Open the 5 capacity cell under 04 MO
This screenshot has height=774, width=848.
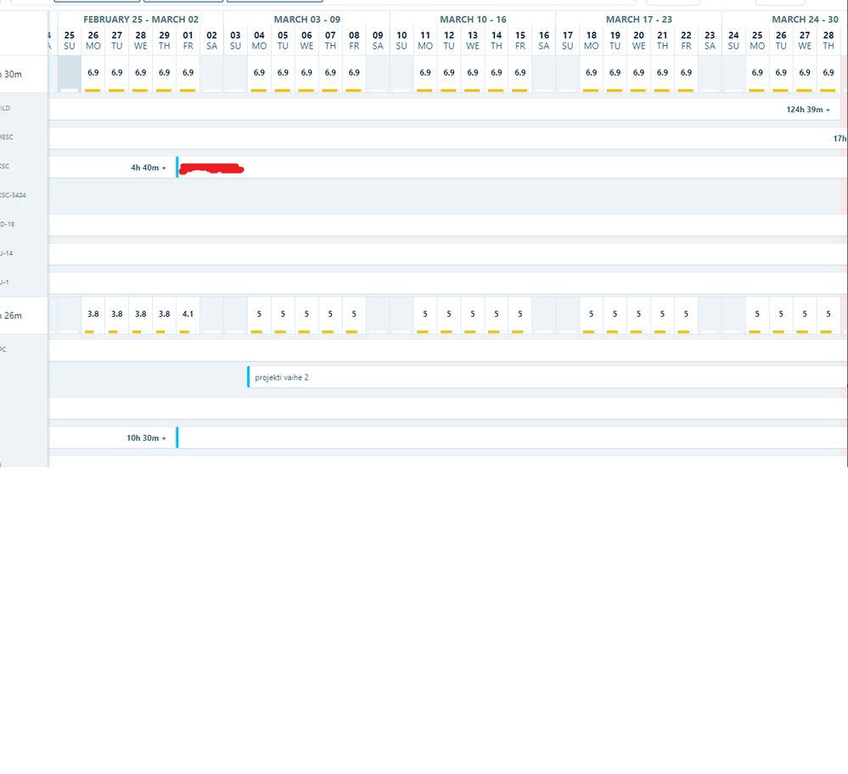[259, 315]
